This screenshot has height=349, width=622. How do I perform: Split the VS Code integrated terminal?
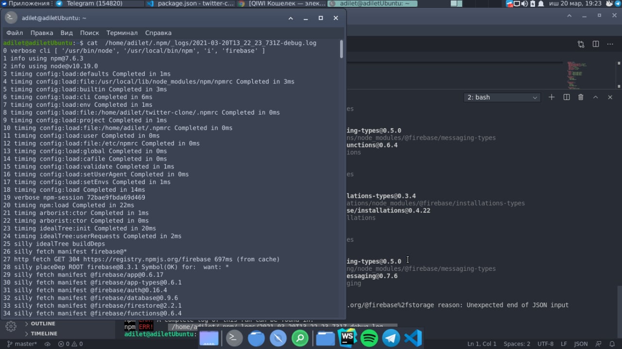[566, 97]
